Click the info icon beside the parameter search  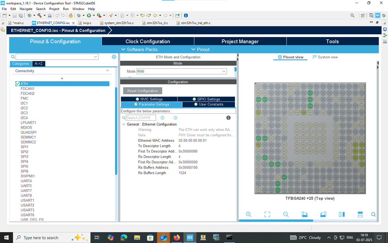pyautogui.click(x=228, y=118)
